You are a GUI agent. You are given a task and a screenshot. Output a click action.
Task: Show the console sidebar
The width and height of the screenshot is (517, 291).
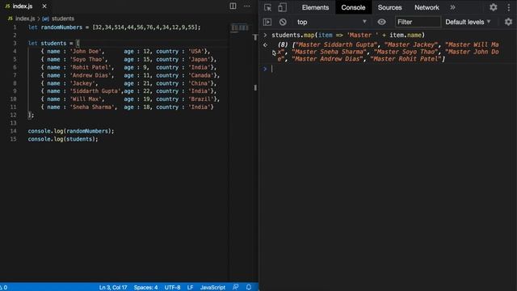click(267, 22)
